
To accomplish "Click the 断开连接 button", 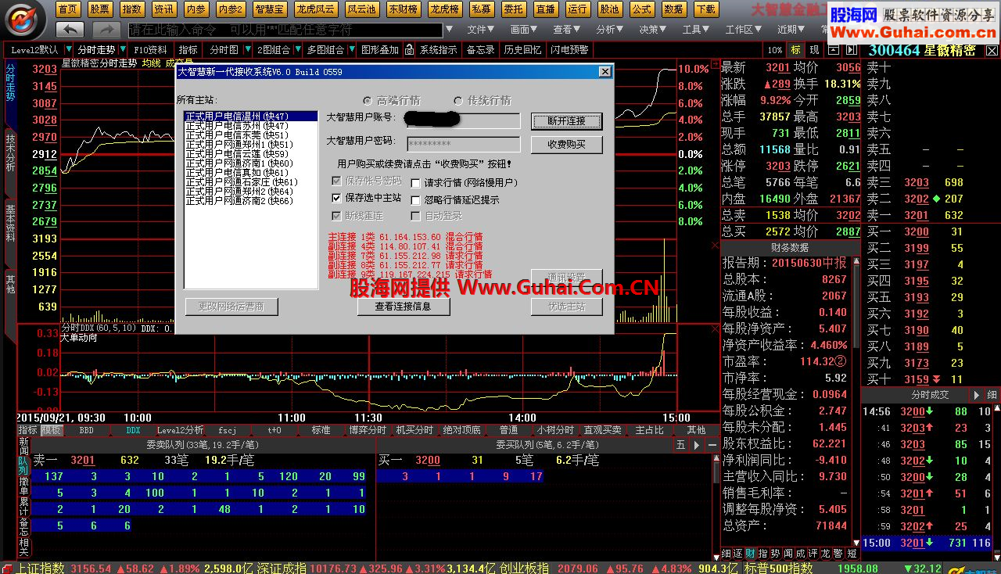I will point(567,121).
